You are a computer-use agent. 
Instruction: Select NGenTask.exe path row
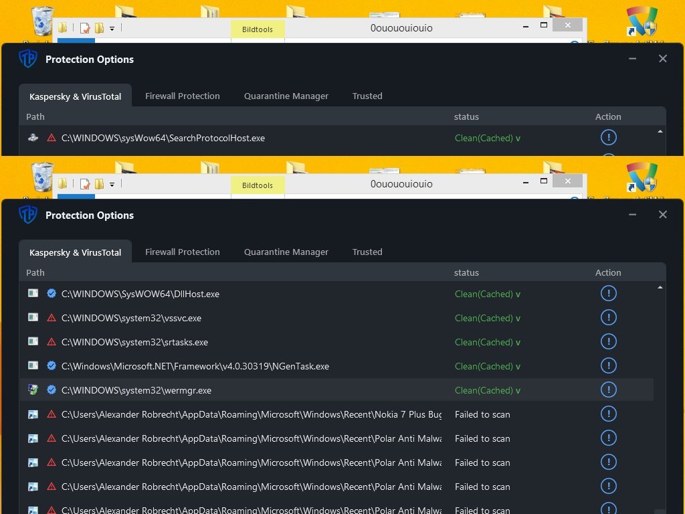tap(195, 366)
